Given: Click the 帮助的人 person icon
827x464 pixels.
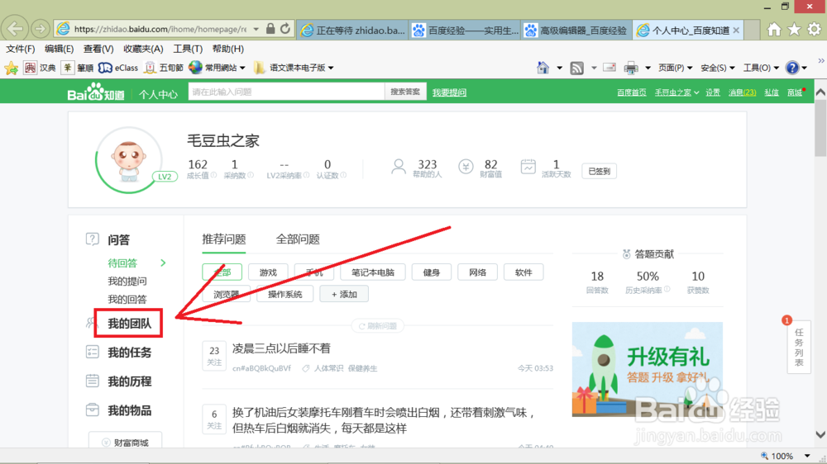Looking at the screenshot, I should point(399,168).
